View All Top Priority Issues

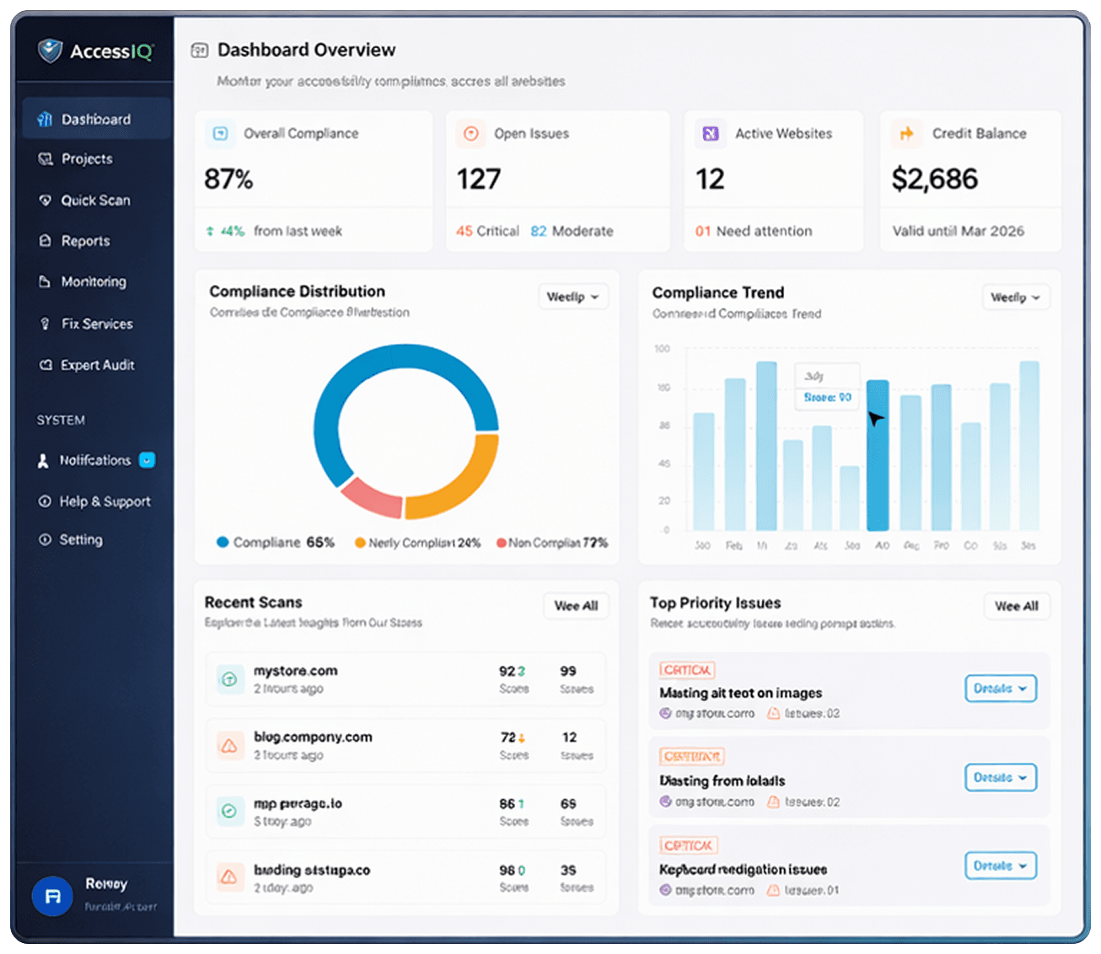pos(1017,606)
